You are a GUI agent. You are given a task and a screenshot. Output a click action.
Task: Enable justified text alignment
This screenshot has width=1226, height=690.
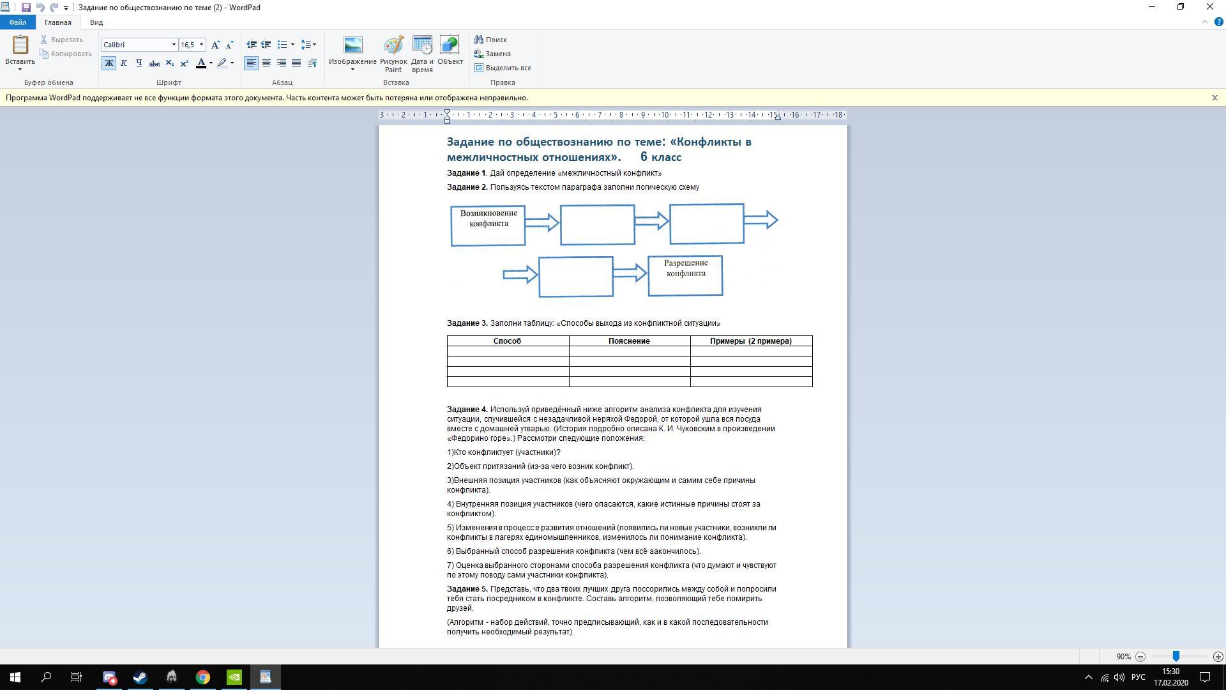pyautogui.click(x=296, y=63)
